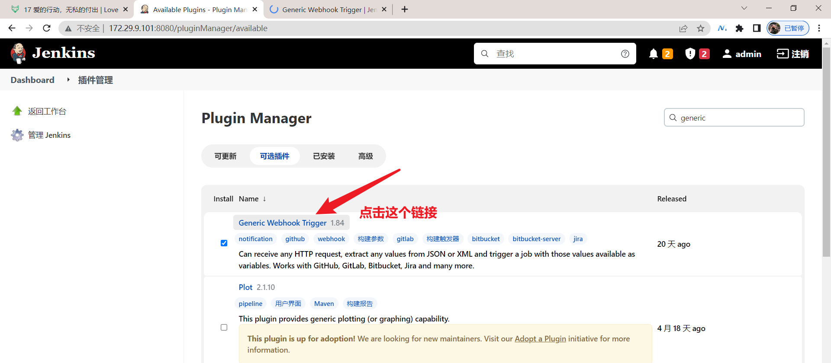831x363 pixels.
Task: Open the 高级 tab
Action: 365,156
